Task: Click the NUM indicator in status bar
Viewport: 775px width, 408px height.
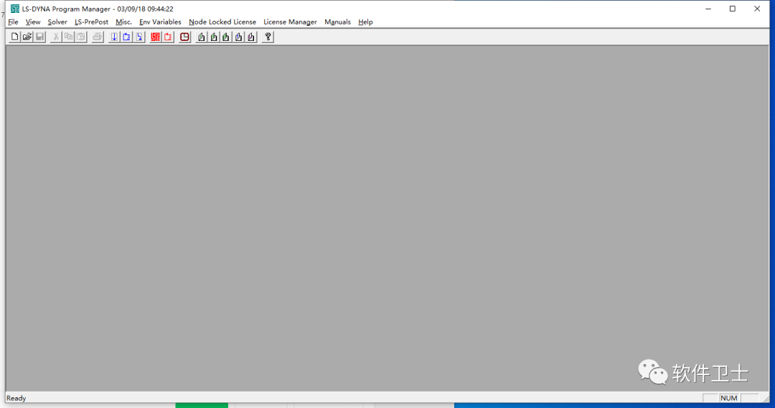Action: (x=728, y=398)
